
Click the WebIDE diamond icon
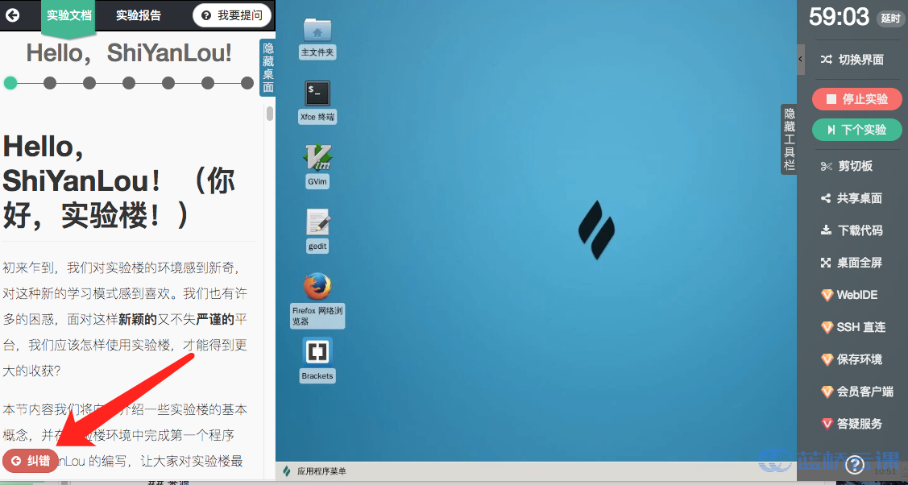coord(827,295)
